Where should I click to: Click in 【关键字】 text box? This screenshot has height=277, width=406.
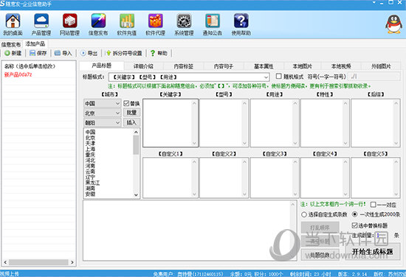171,123
